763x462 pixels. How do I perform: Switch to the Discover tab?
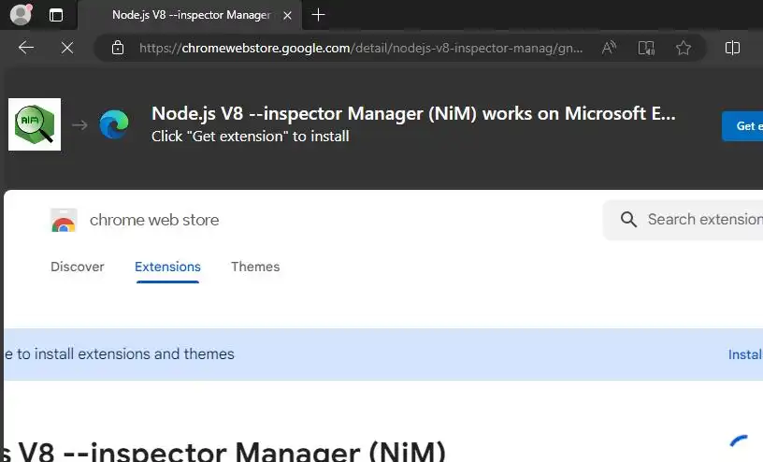78,267
